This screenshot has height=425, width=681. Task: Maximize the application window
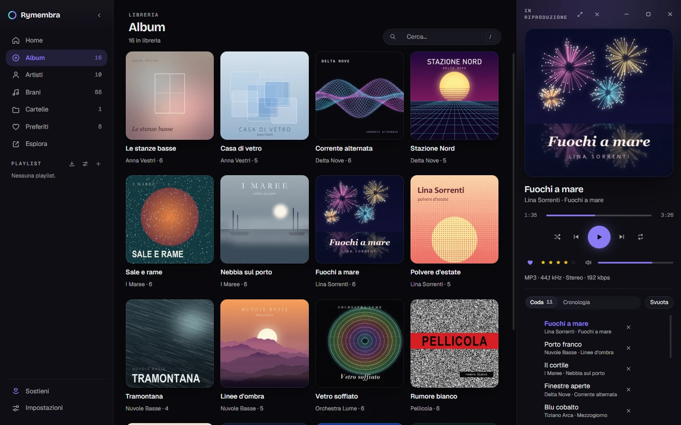pyautogui.click(x=648, y=15)
